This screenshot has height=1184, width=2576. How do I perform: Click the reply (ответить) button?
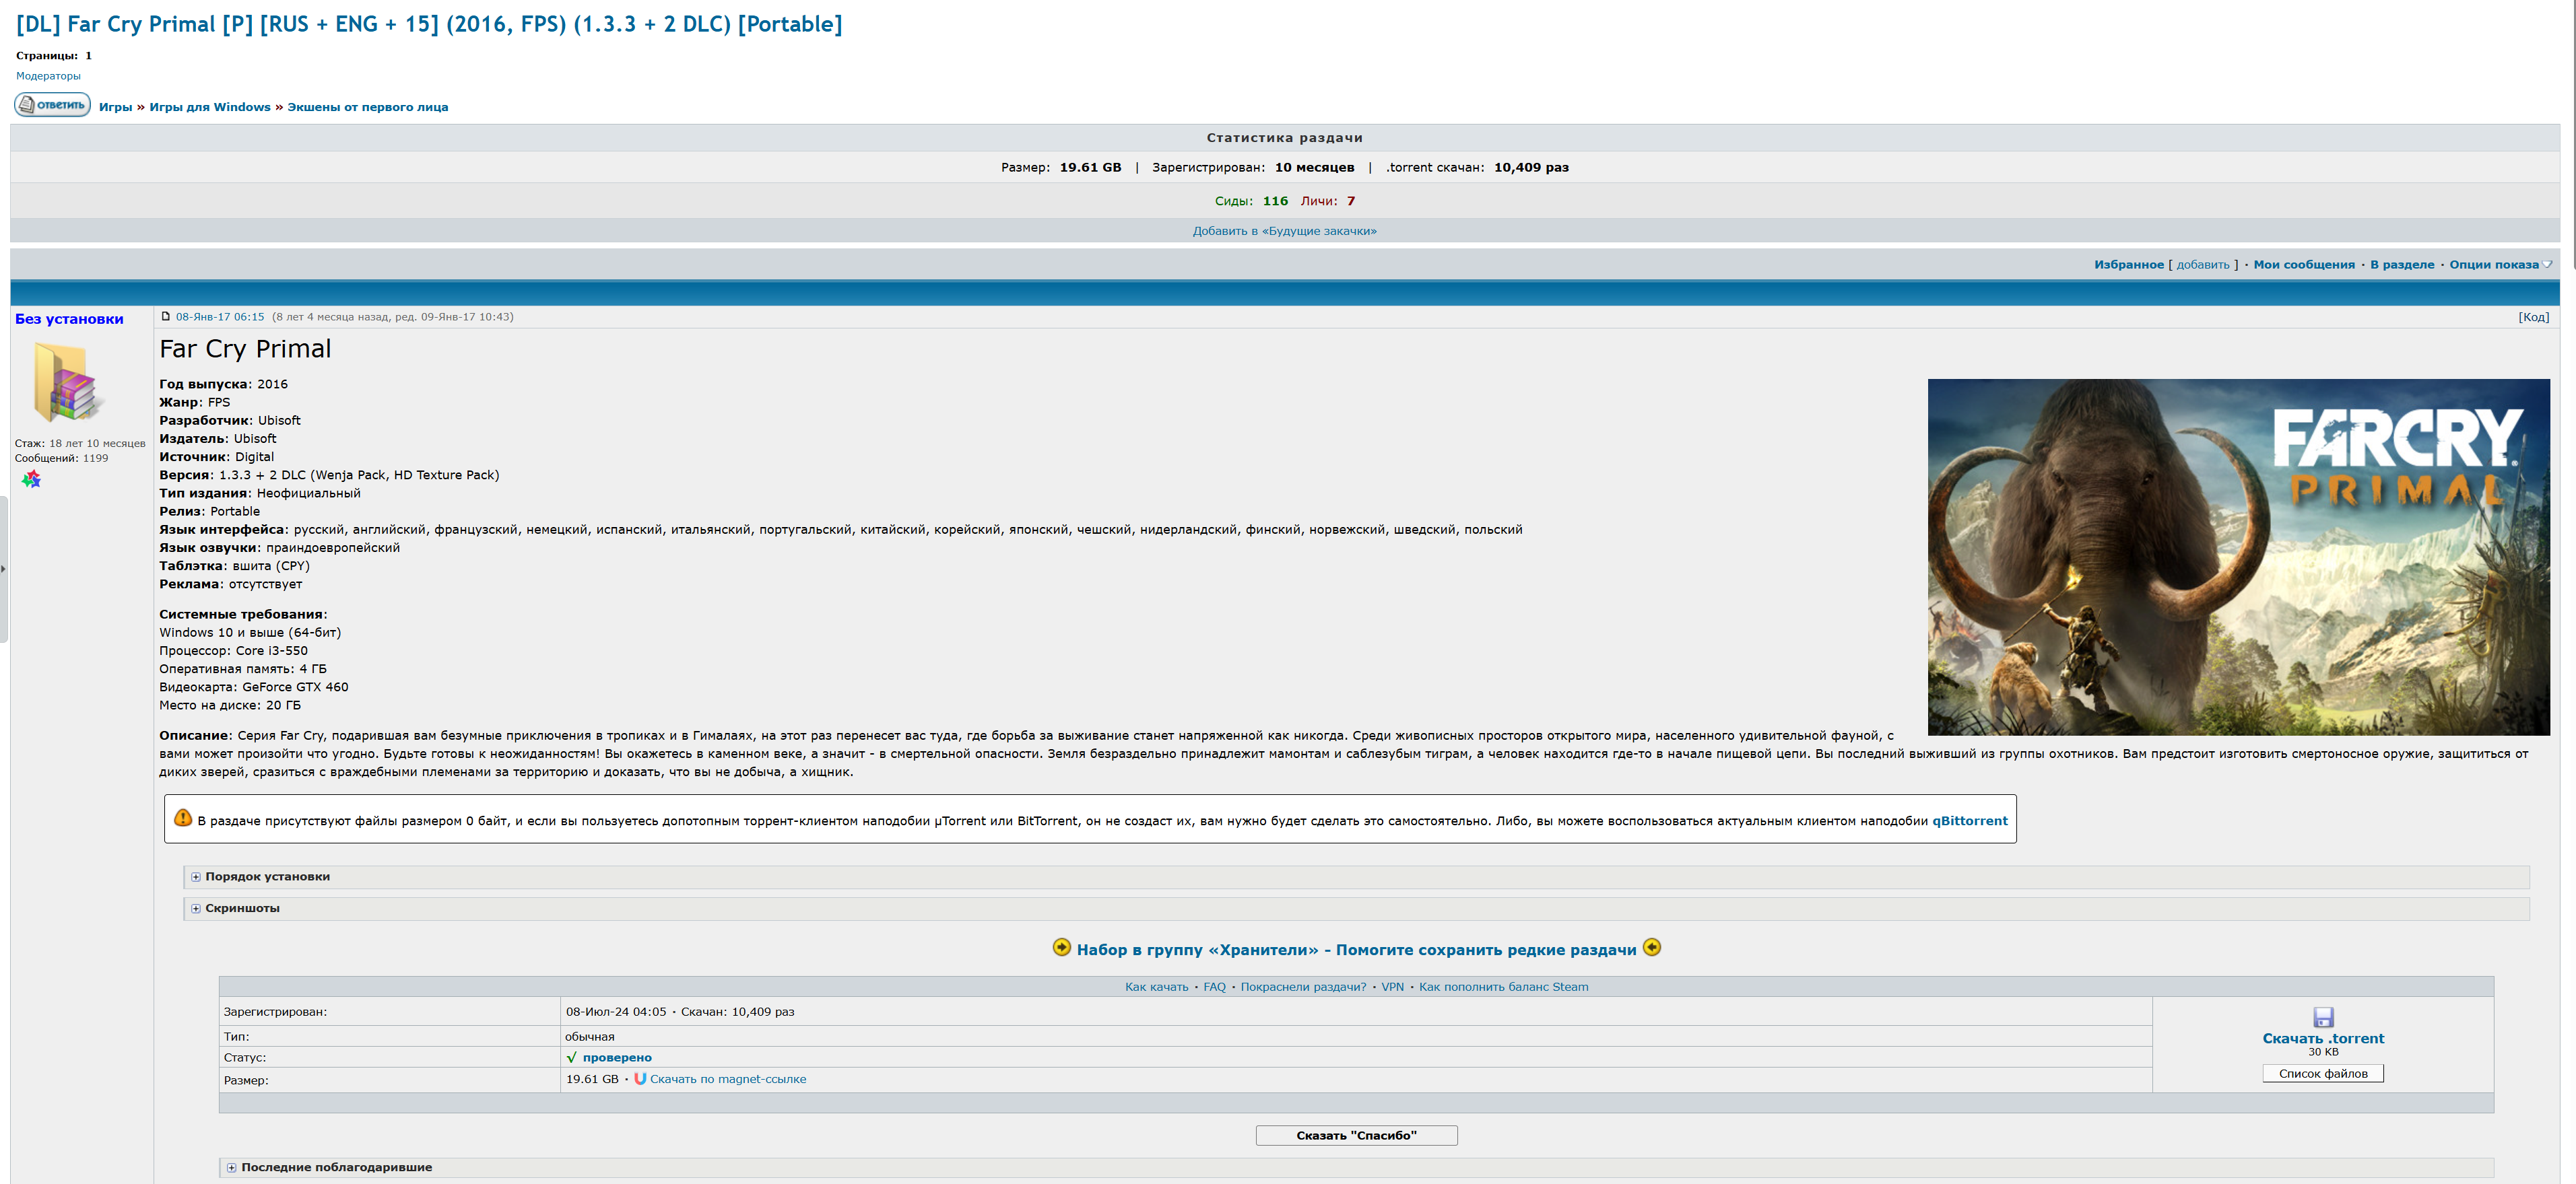[52, 105]
